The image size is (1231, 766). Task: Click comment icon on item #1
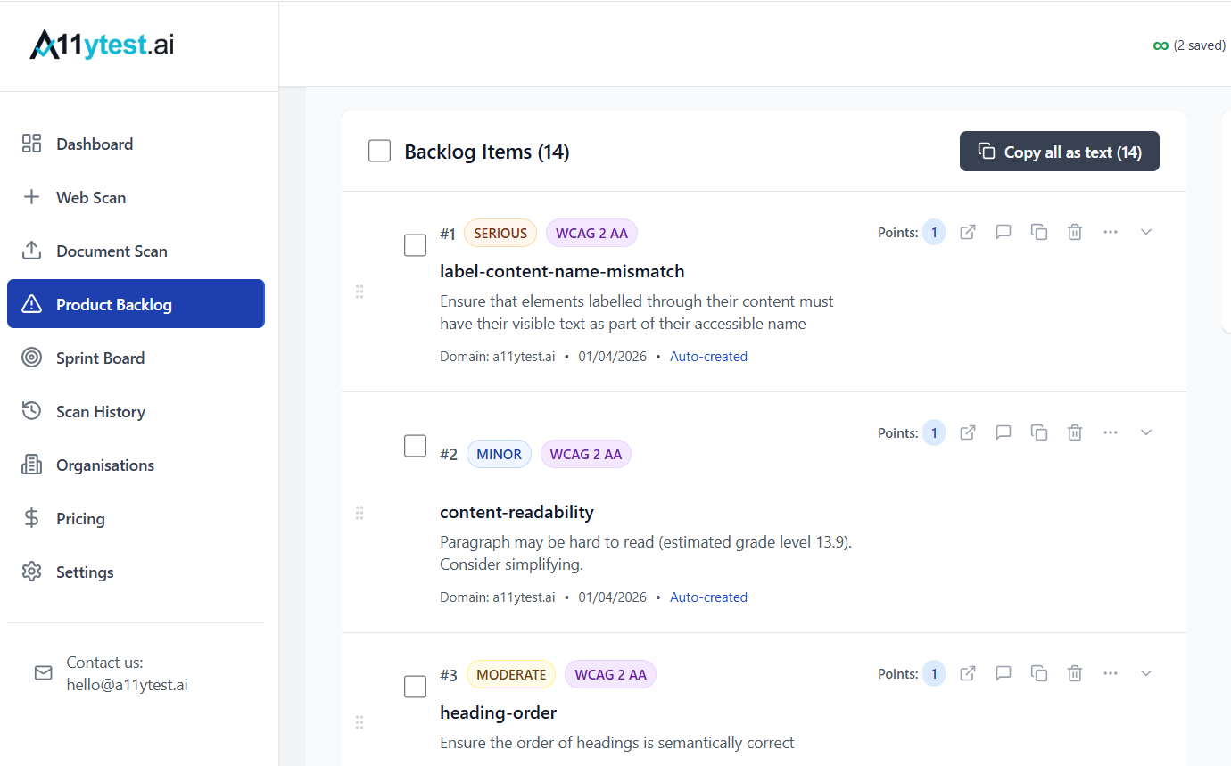pyautogui.click(x=1004, y=232)
